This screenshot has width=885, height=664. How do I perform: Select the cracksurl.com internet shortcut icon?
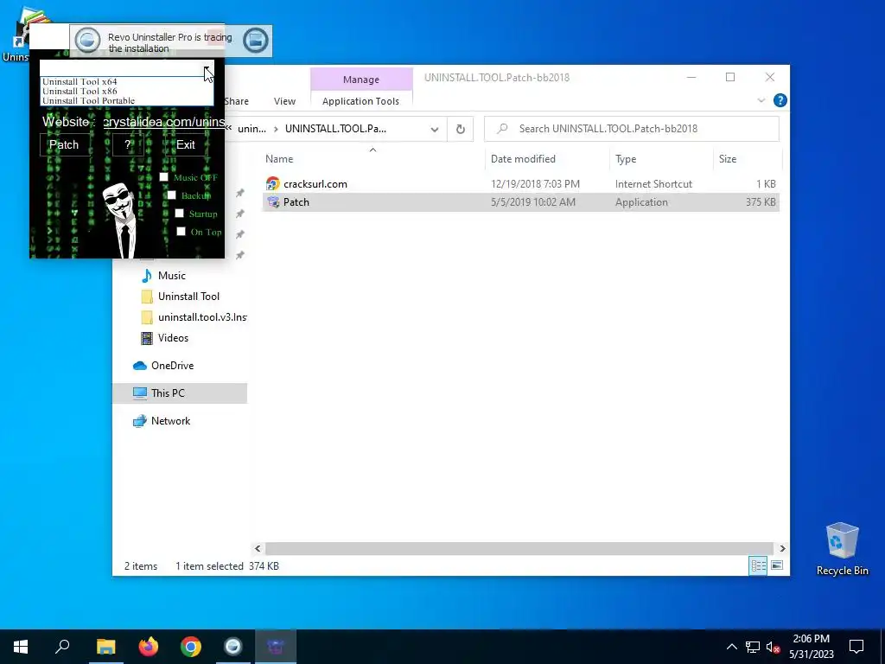point(273,184)
